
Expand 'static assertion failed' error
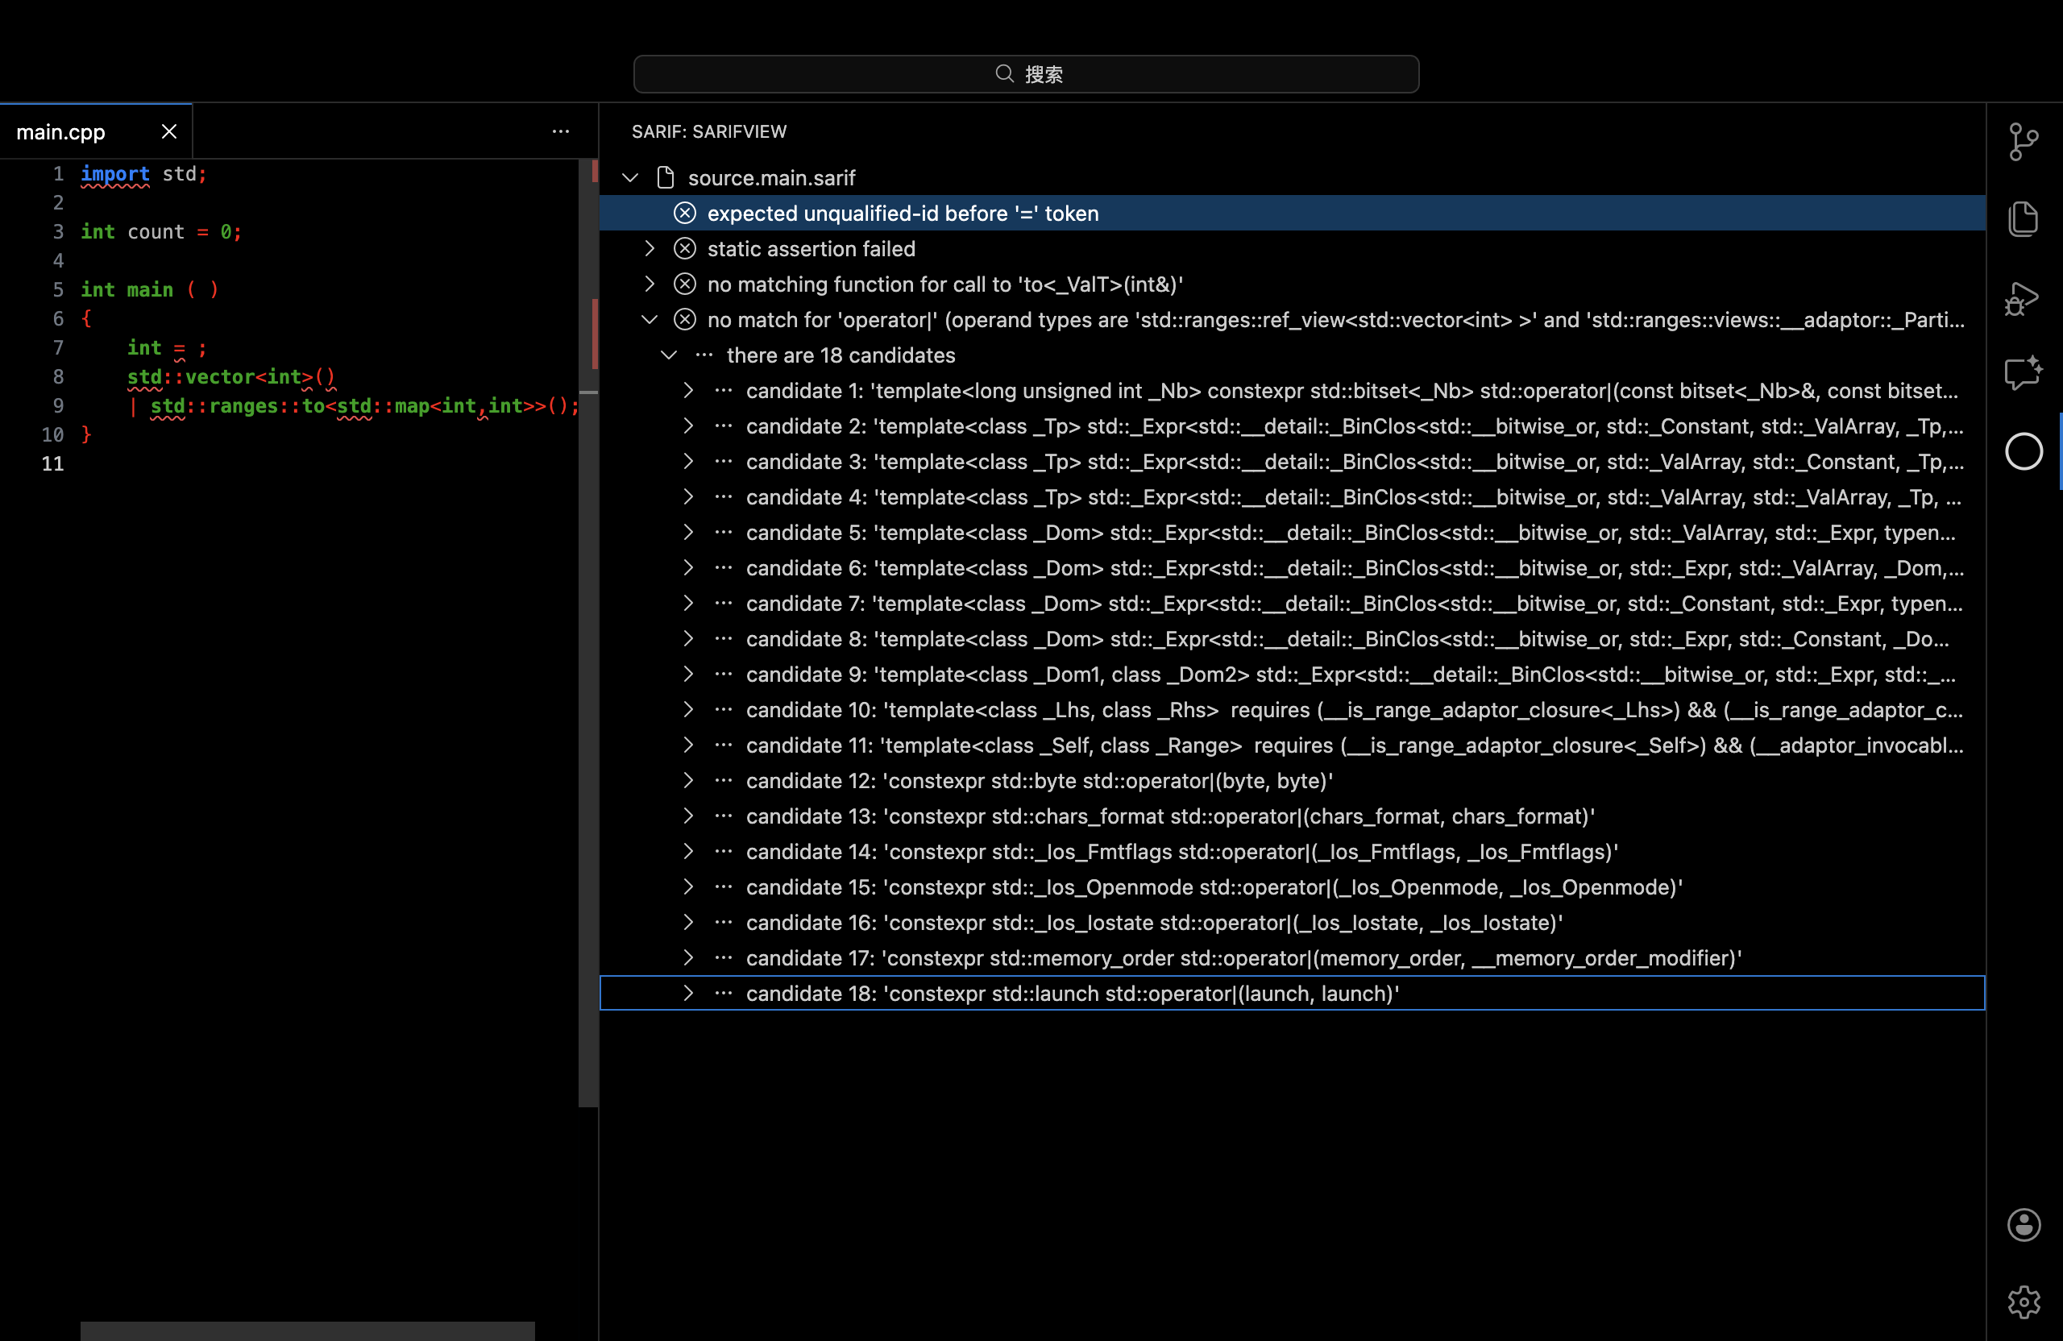[x=650, y=249]
